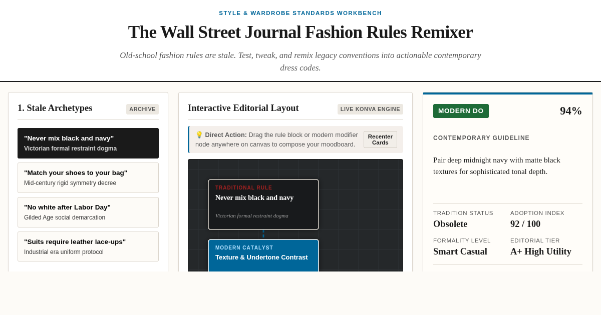
Task: Click the Fashion Rules Remixer main title
Action: [x=300, y=32]
